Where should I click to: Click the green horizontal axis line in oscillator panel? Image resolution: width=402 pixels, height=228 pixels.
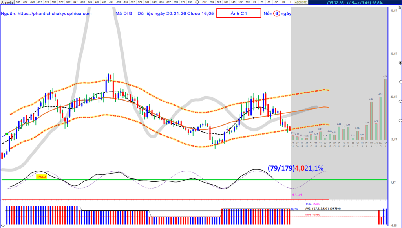pos(157,180)
